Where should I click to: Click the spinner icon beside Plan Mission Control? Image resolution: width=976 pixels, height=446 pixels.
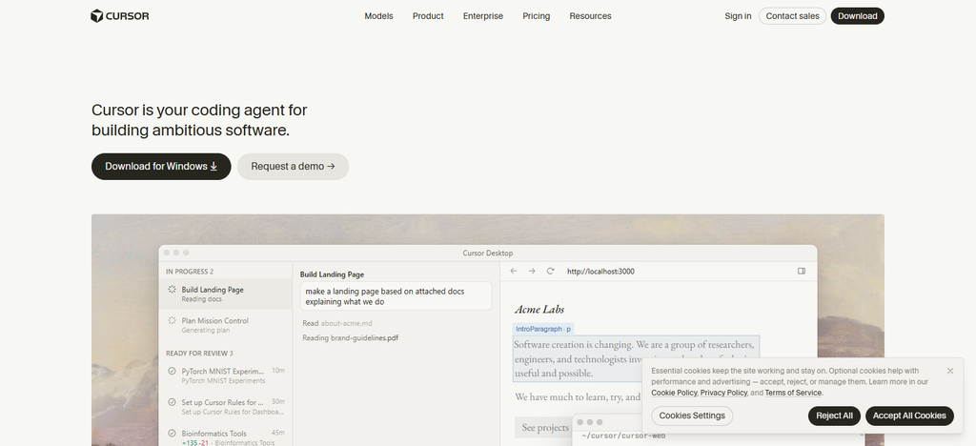coord(172,320)
